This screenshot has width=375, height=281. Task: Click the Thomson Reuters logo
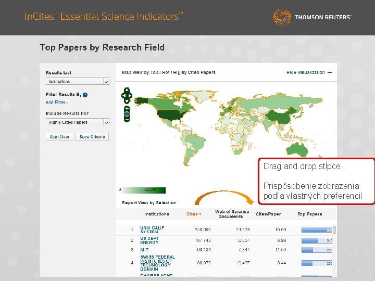[312, 17]
